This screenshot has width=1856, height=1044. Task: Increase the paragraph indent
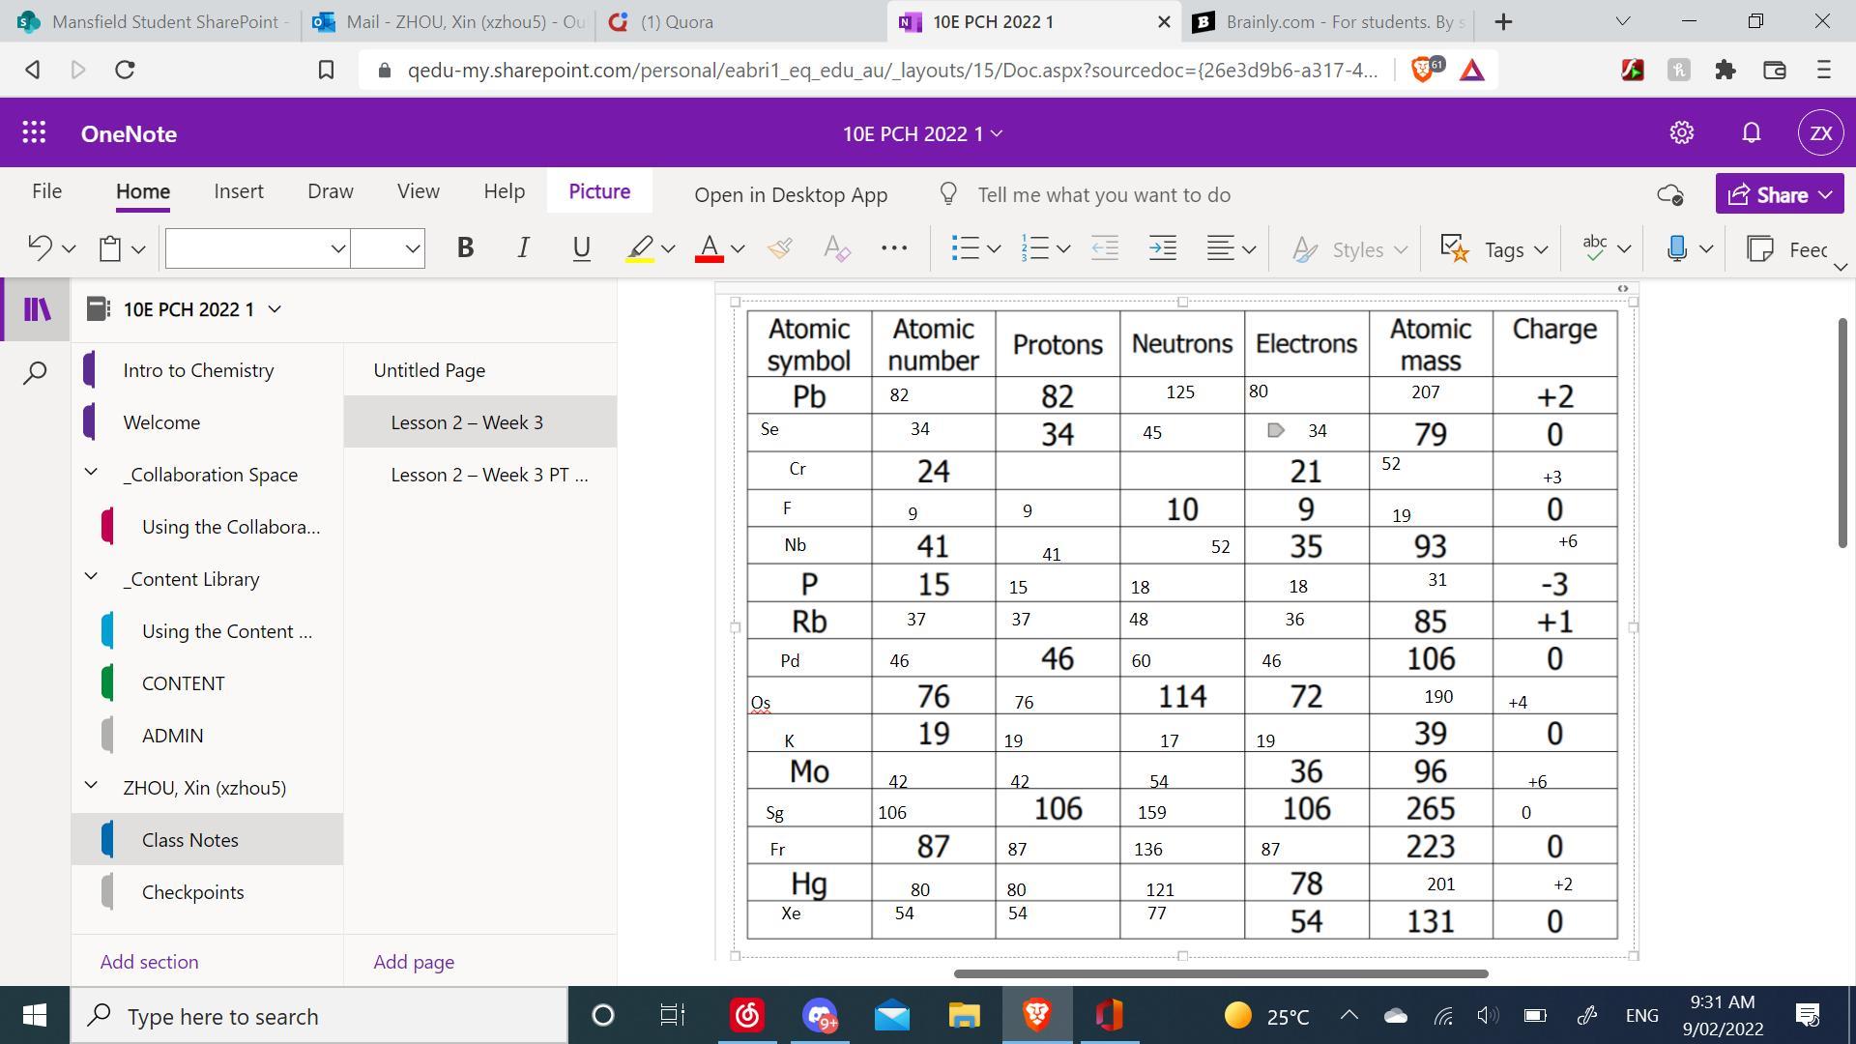pyautogui.click(x=1162, y=248)
